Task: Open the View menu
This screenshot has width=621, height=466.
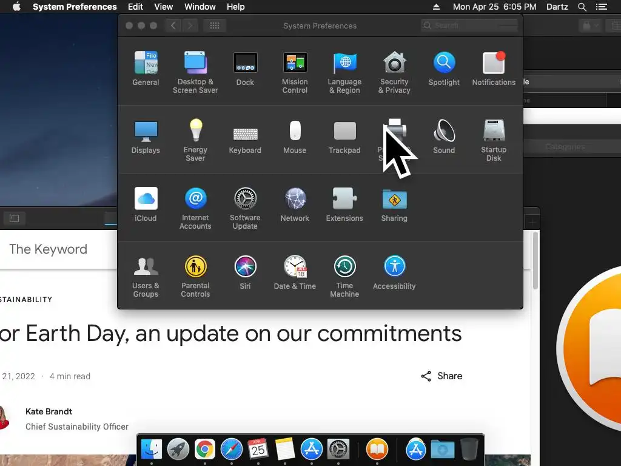Action: point(164,7)
